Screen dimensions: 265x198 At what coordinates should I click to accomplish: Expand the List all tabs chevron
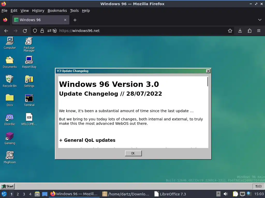tap(260, 20)
